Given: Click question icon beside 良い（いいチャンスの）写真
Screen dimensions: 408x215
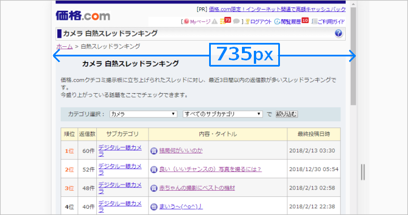Looking at the screenshot, I should (x=154, y=169).
